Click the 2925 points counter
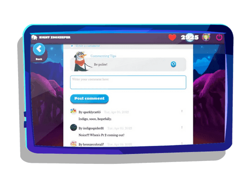 click(190, 38)
